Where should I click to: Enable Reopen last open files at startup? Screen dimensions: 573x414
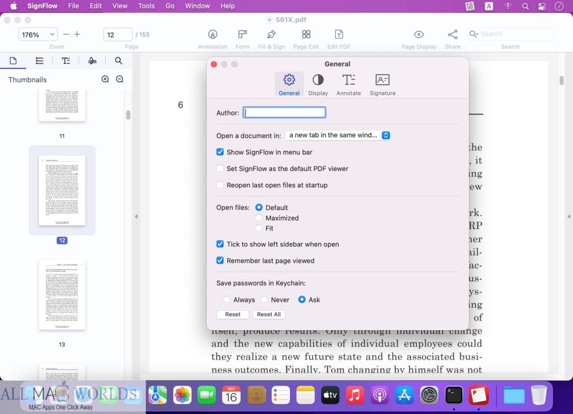tap(220, 184)
